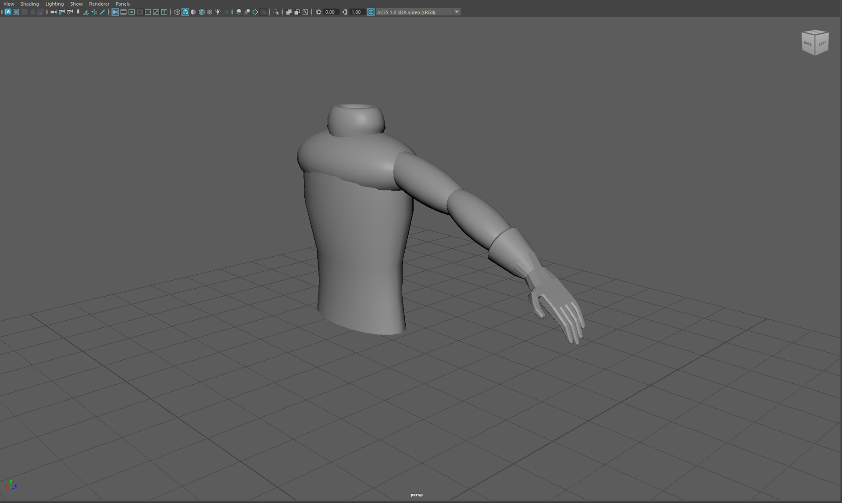Open the Panels menu
The height and width of the screenshot is (503, 842).
[122, 4]
